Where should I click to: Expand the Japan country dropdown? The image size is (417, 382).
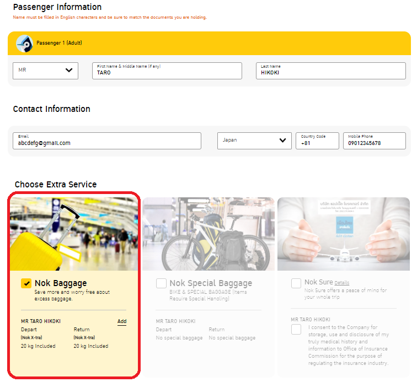[254, 141]
